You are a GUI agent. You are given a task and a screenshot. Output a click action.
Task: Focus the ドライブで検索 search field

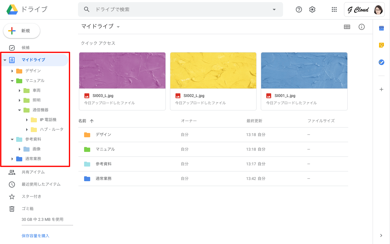pos(180,9)
